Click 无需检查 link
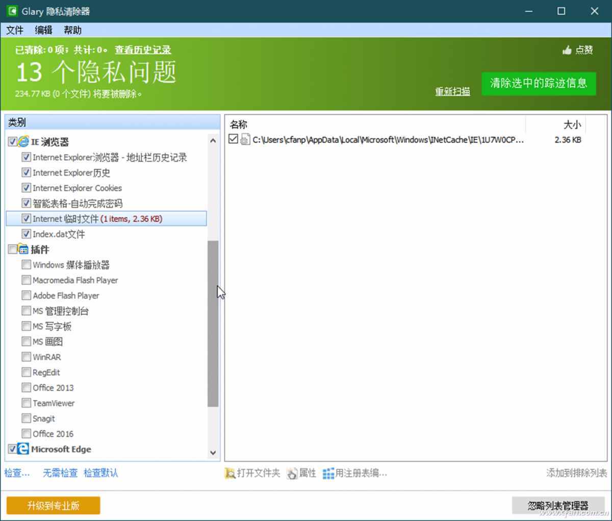 coord(60,473)
